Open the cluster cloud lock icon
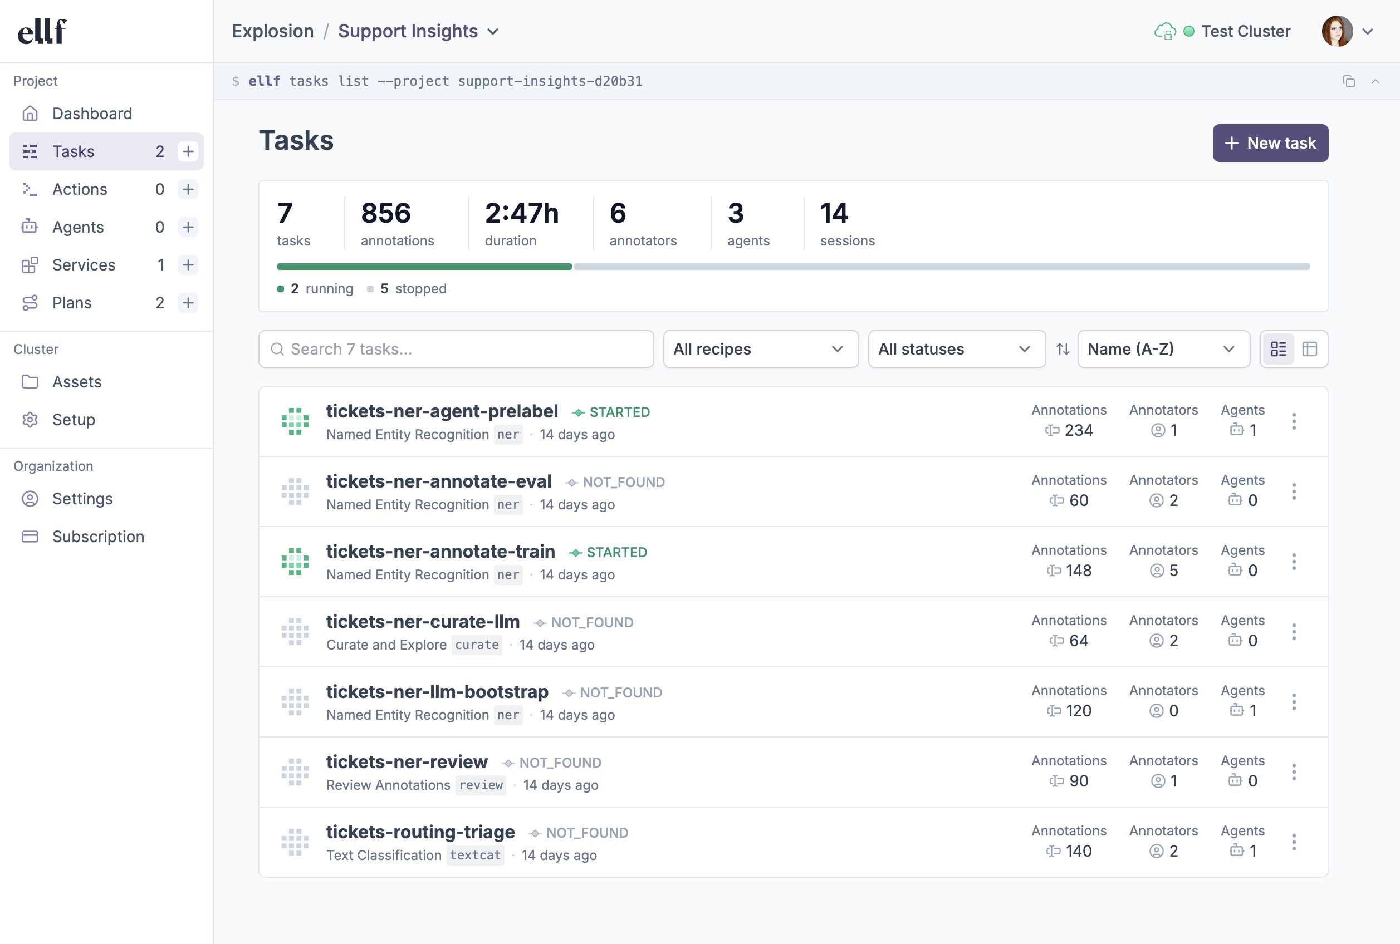 tap(1164, 31)
